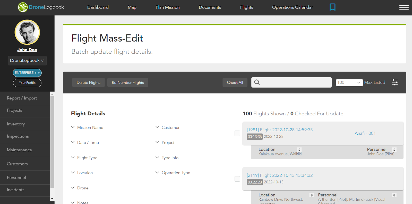Viewport: 412px width, 204px height.
Task: Expand the Operation Type section
Action: (x=173, y=173)
